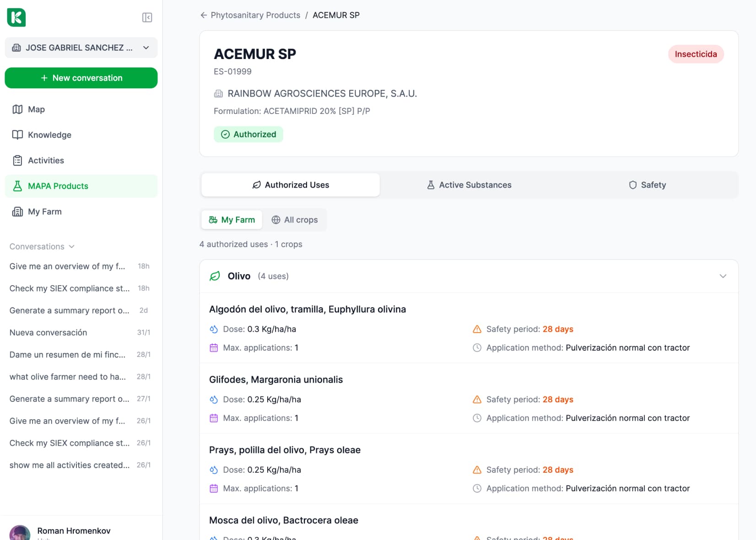The image size is (756, 540).
Task: Collapse the Olivo uses section
Action: click(723, 276)
